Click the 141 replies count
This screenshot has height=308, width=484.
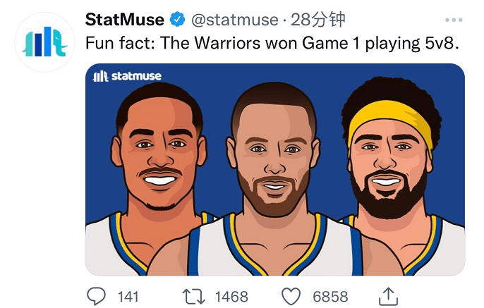[128, 296]
